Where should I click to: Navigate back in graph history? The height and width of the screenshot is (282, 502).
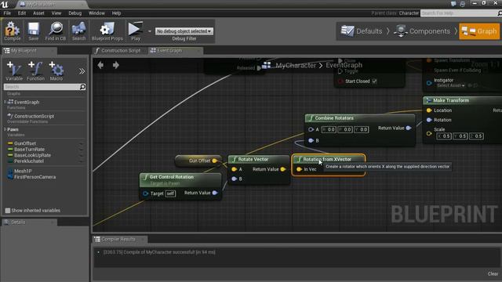(x=100, y=65)
